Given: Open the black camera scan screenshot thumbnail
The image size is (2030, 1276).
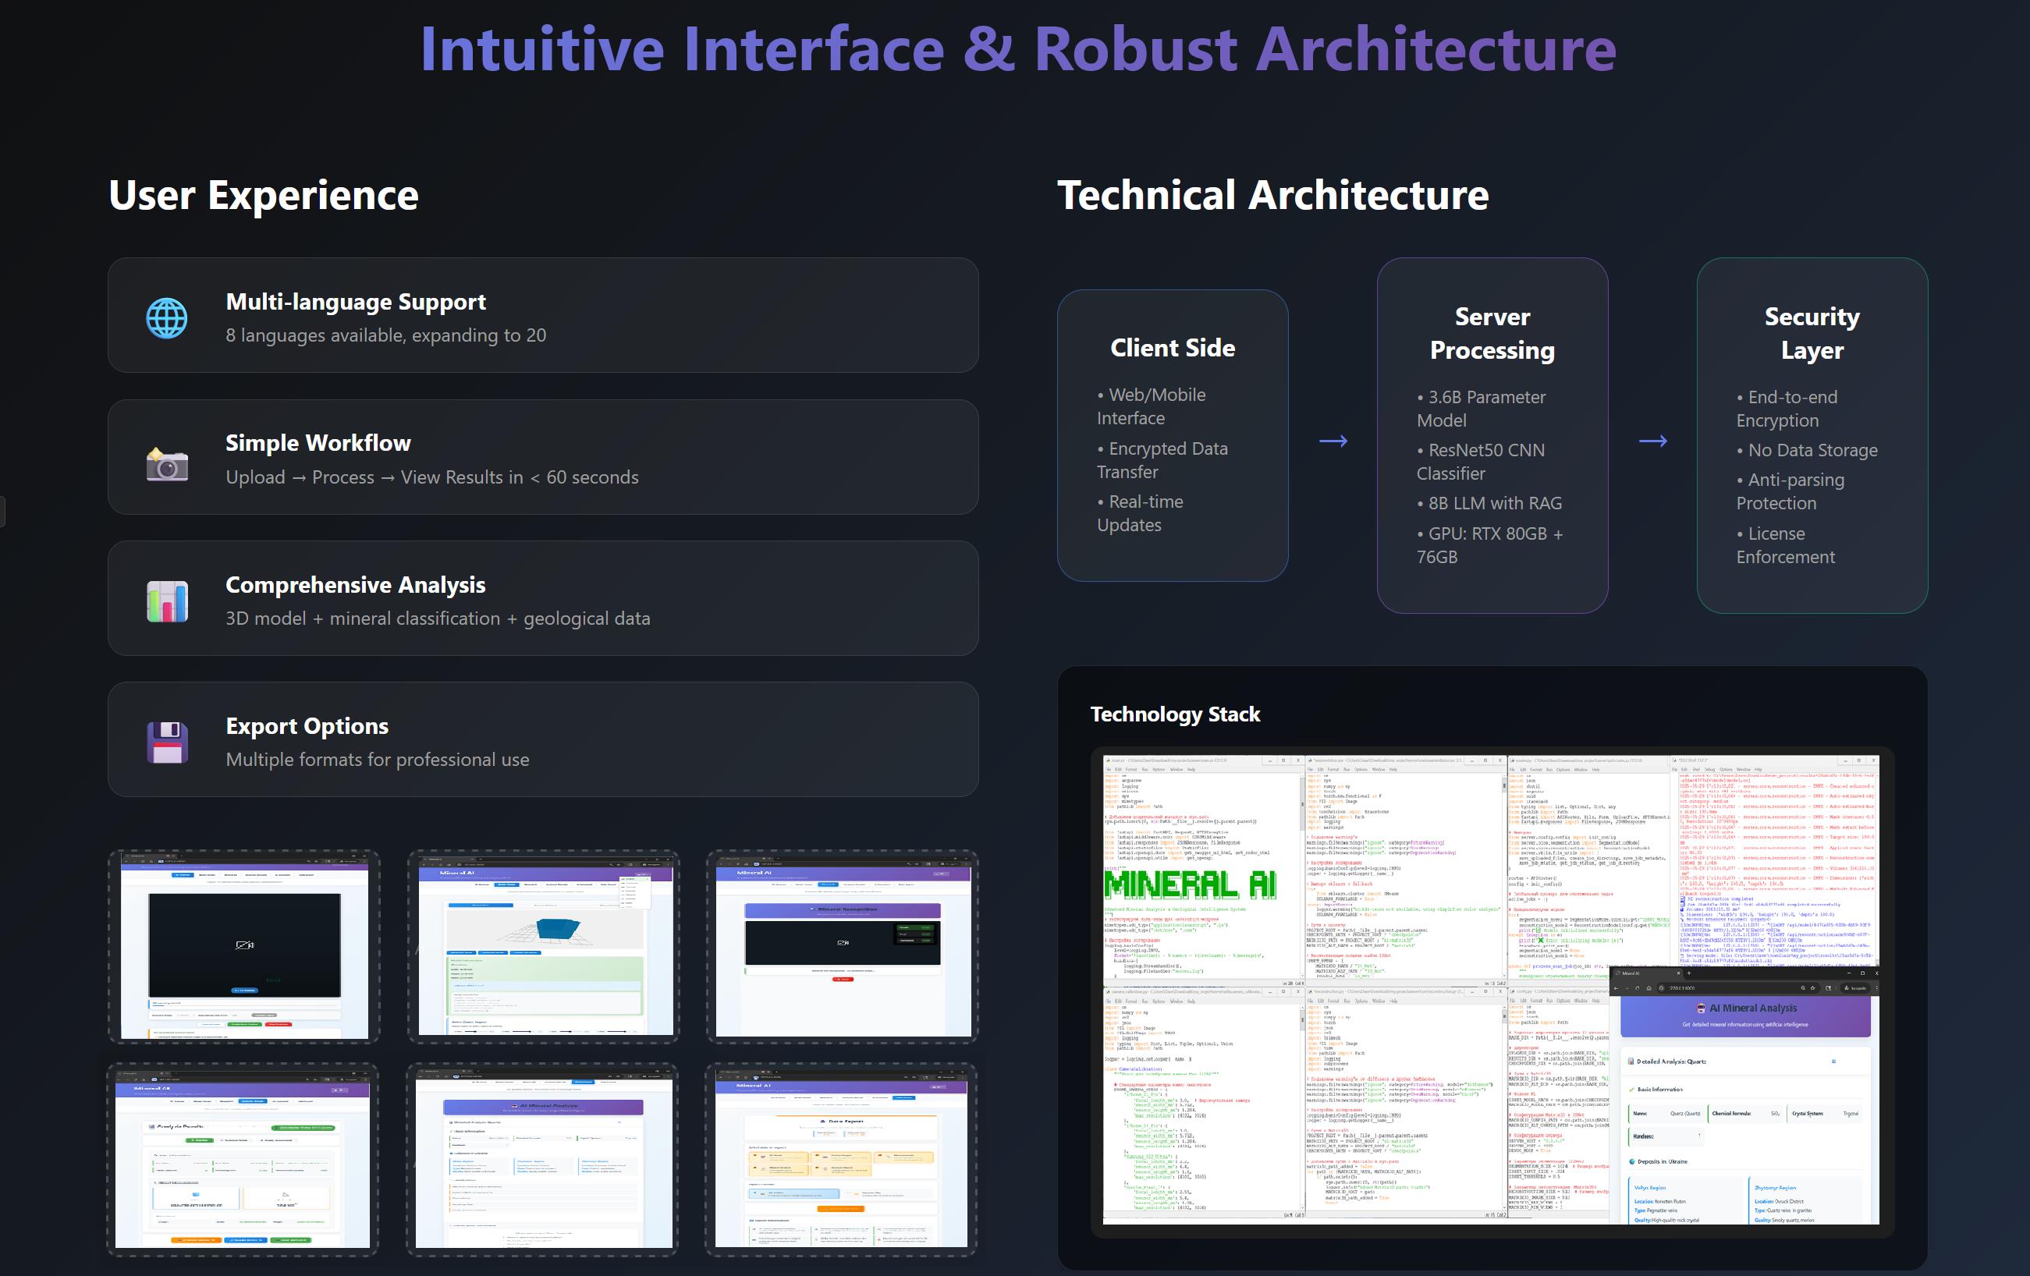Looking at the screenshot, I should point(243,946).
